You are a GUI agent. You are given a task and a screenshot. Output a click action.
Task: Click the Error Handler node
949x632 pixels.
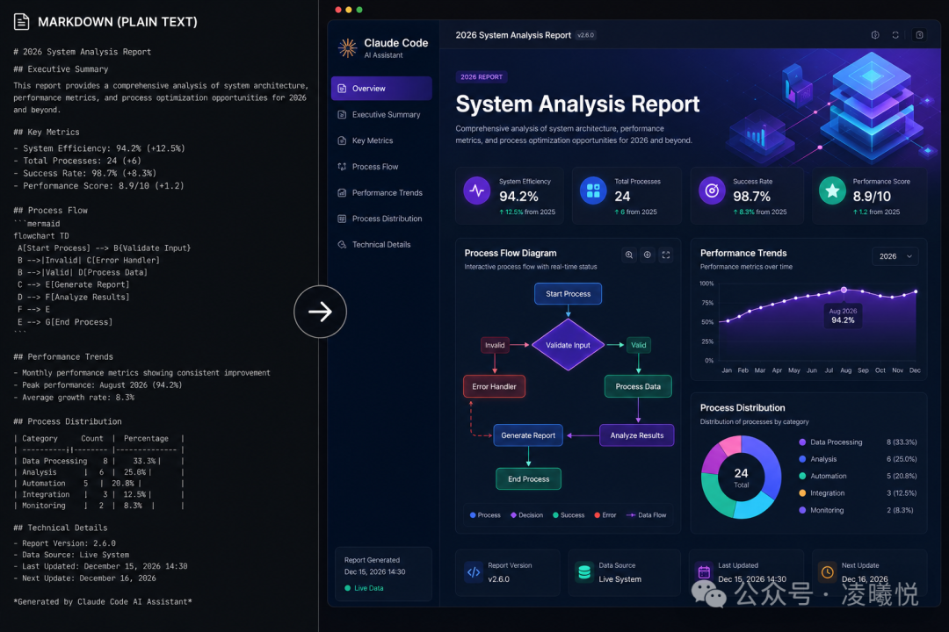click(494, 386)
